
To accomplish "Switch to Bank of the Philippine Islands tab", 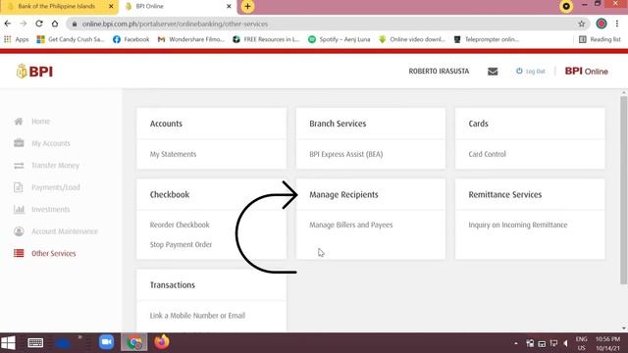I will [x=56, y=7].
